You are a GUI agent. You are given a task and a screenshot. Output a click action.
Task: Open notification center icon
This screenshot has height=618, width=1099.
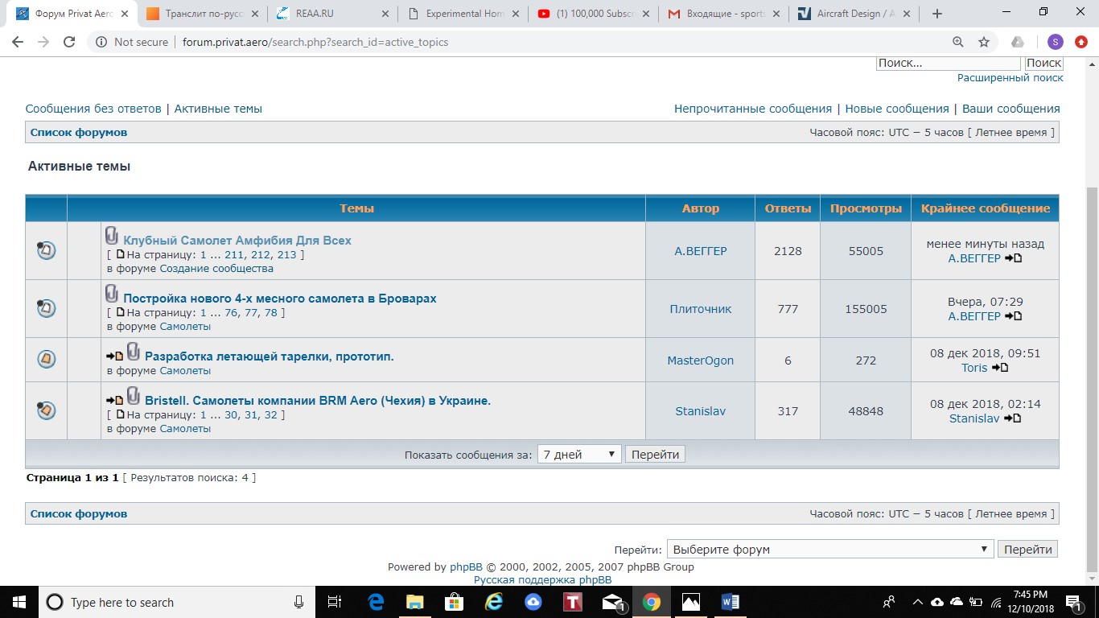[1073, 602]
